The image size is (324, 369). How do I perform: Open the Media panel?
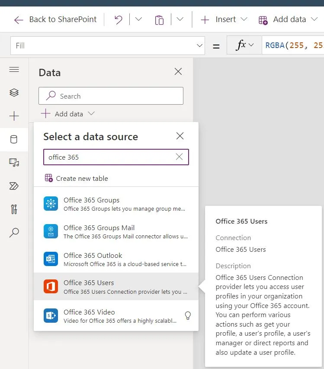click(14, 163)
